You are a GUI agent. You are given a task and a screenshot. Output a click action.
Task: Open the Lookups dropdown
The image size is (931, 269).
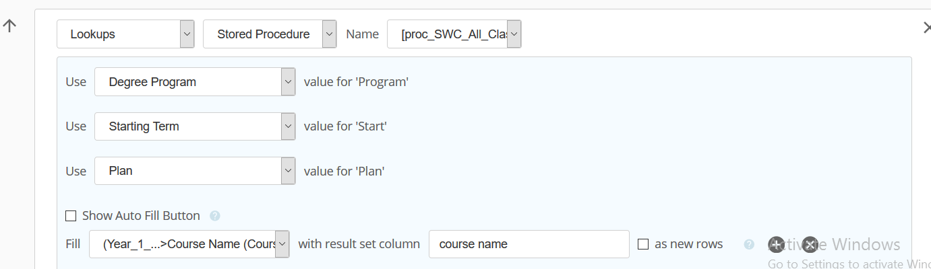click(x=125, y=34)
